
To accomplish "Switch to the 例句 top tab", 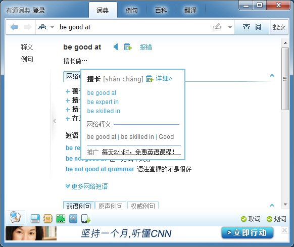I will point(132,10).
